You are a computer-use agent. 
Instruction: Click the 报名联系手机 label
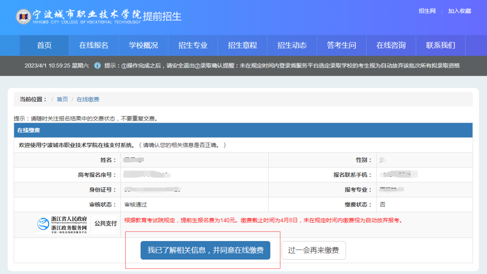(353, 175)
